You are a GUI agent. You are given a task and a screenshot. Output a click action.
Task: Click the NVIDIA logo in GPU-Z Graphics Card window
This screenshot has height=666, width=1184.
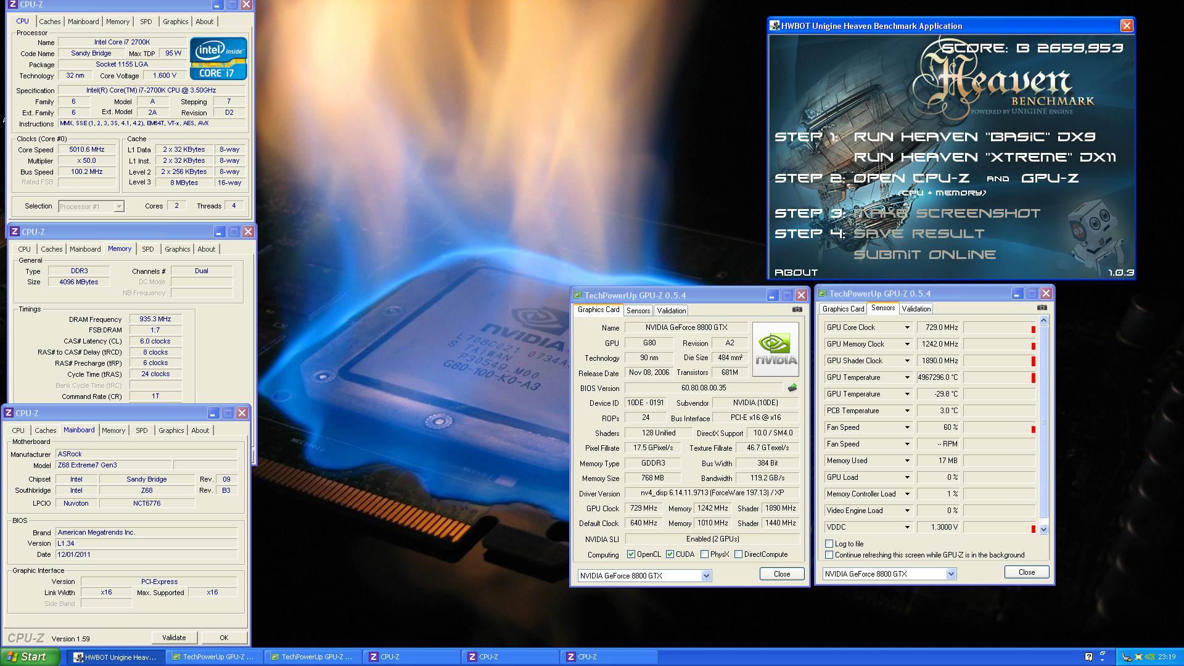(x=775, y=349)
